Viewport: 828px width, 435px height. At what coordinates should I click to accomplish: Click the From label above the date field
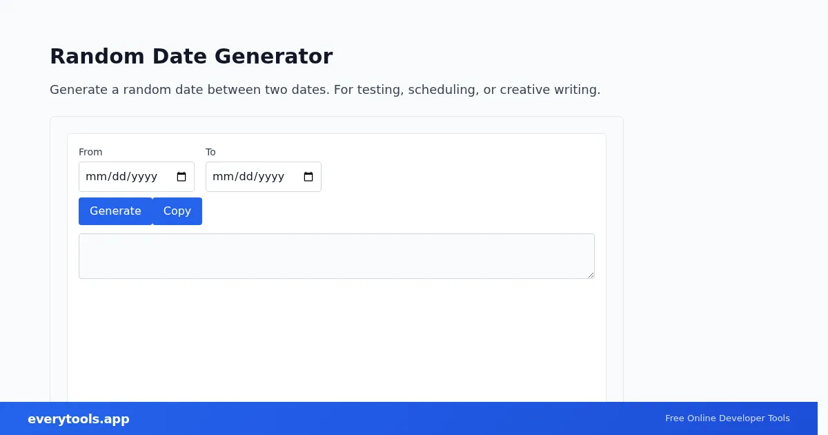[90, 152]
